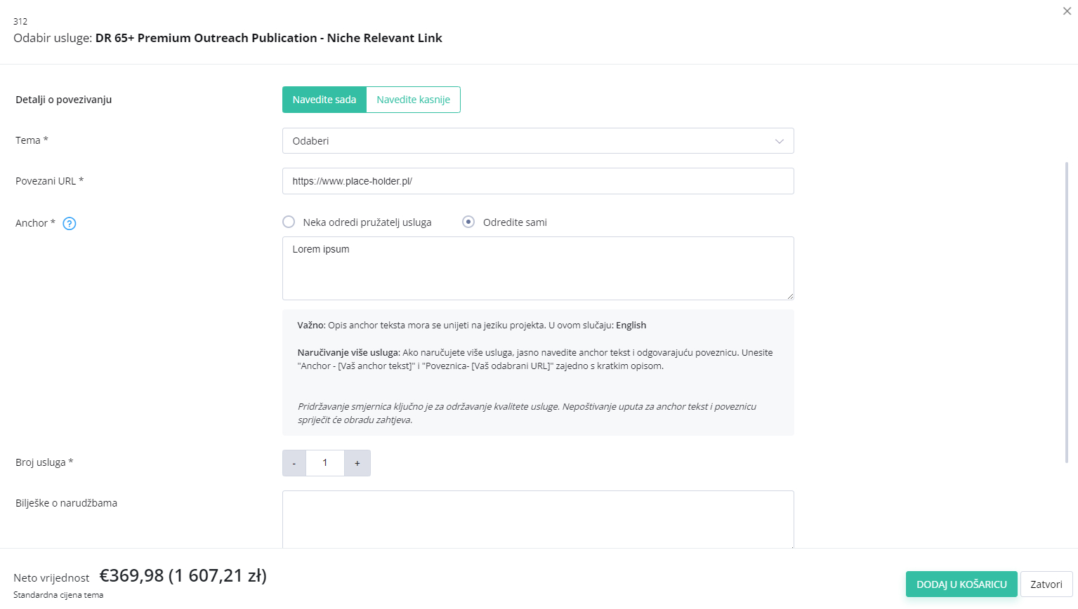This screenshot has width=1078, height=609.
Task: Click into the Anchor Lorem ipsum textarea
Action: pos(538,268)
